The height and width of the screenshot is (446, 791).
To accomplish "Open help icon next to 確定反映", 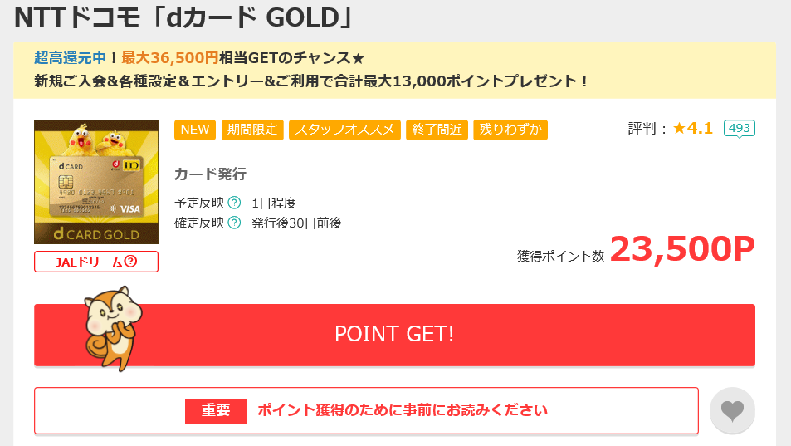I will click(234, 223).
